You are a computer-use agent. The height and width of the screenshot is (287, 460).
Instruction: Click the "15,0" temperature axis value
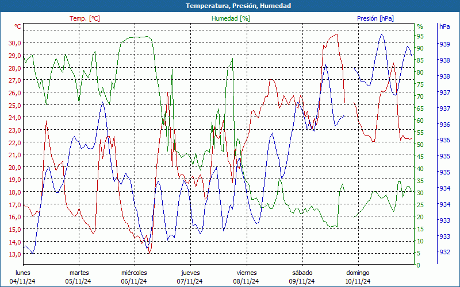coord(15,230)
